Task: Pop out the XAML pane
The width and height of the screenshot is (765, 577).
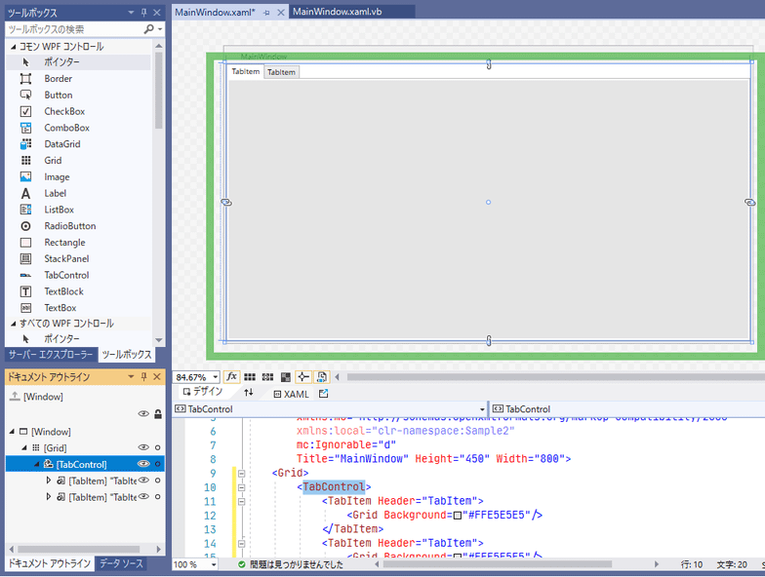Action: click(x=324, y=394)
